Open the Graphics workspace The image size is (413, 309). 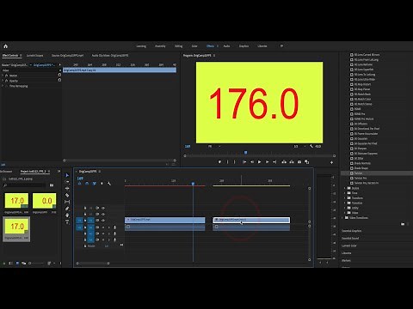(x=243, y=46)
